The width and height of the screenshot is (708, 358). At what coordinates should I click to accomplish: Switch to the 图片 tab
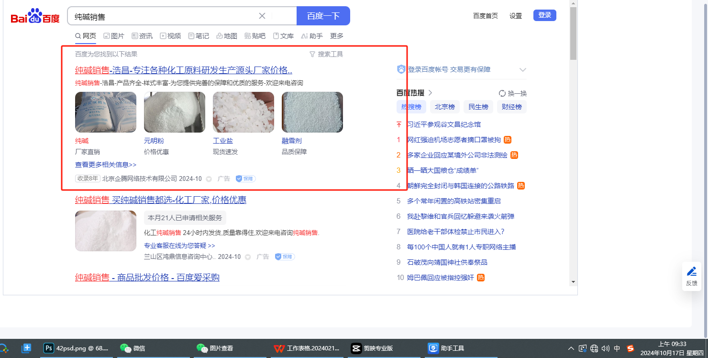(x=114, y=36)
